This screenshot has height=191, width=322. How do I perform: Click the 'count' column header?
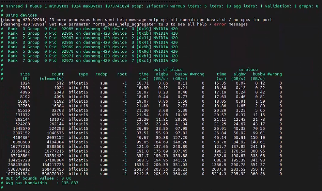[58, 74]
